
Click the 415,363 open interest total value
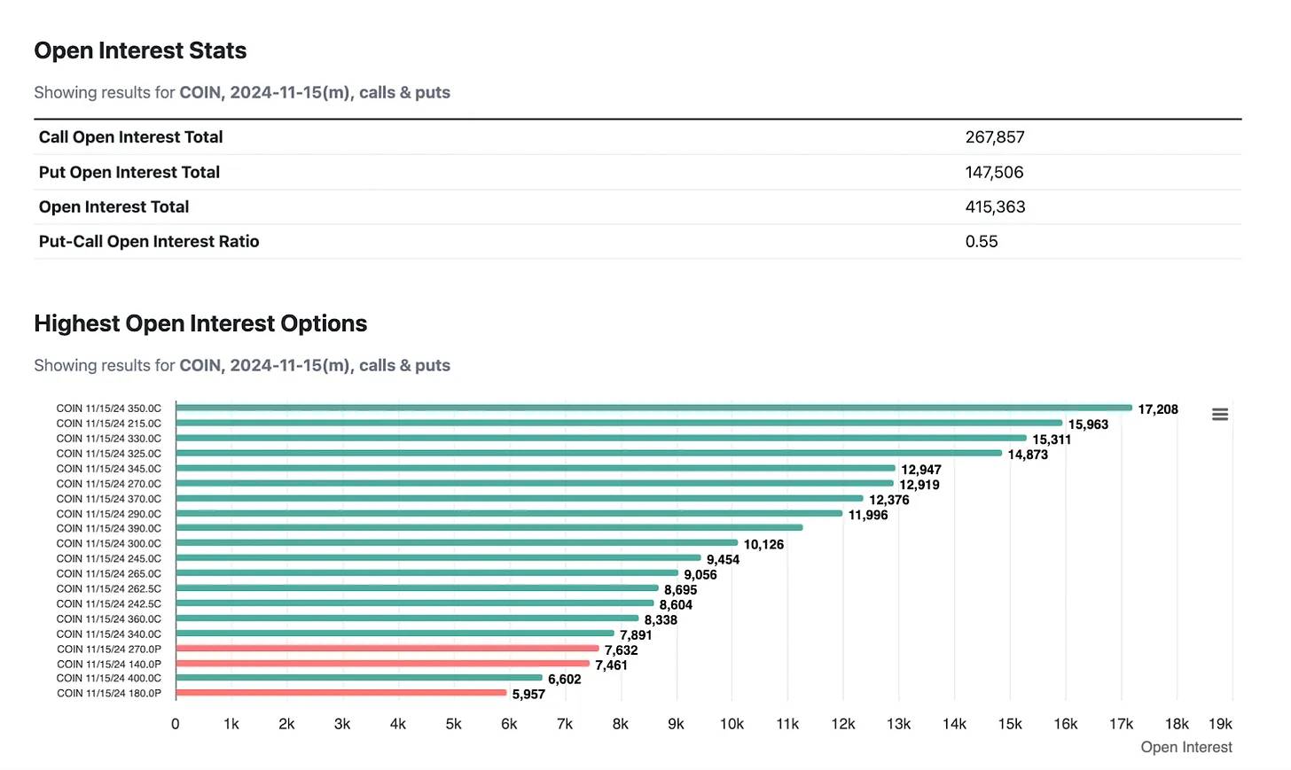click(x=995, y=206)
